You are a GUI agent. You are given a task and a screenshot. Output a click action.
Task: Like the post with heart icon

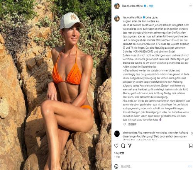pos(116,146)
